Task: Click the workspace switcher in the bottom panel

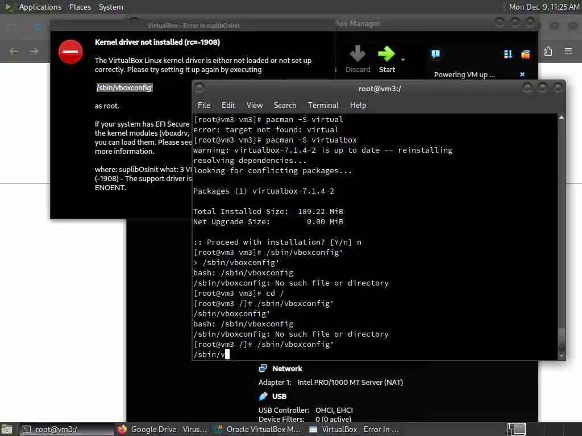Action: (x=517, y=429)
